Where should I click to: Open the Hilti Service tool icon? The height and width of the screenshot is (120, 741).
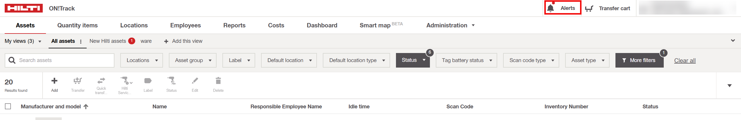(x=125, y=80)
